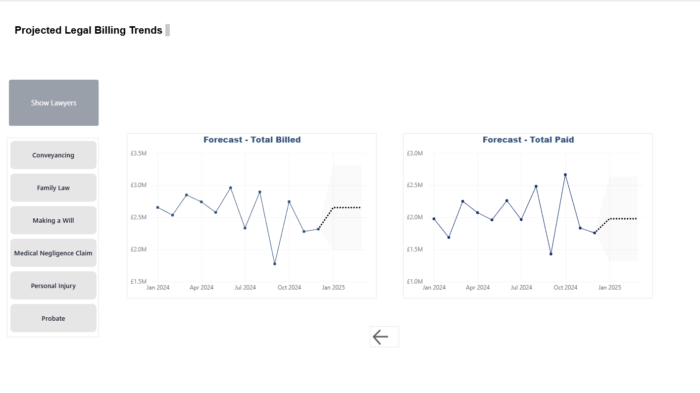Select first January 2024 point in Total Paid
This screenshot has height=393, width=700.
tap(434, 219)
